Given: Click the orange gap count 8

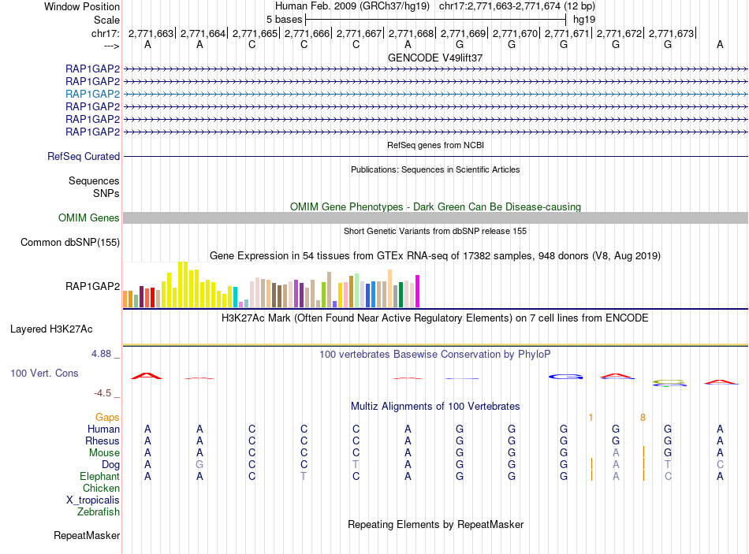Looking at the screenshot, I should pyautogui.click(x=643, y=418).
